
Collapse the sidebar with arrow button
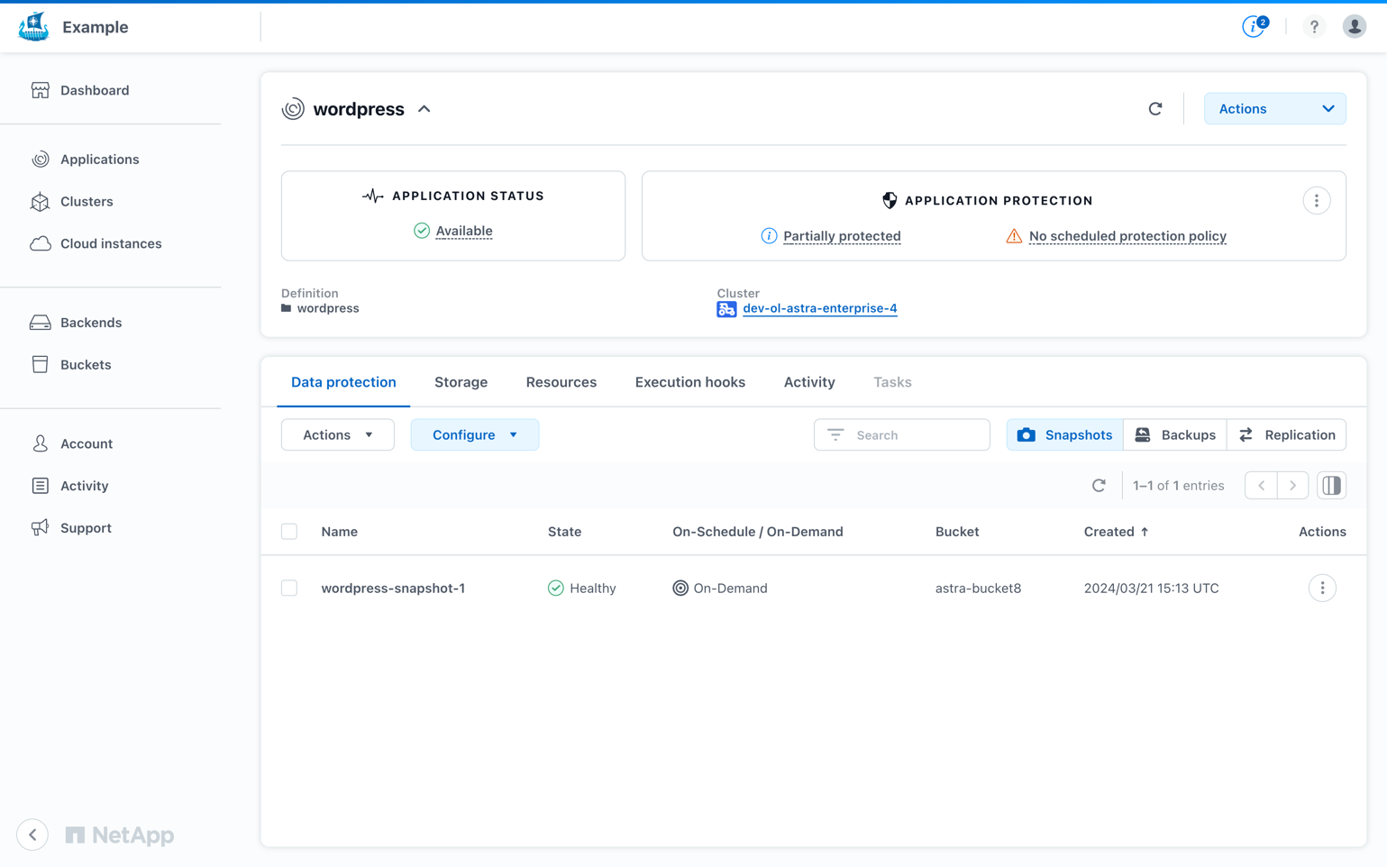pyautogui.click(x=32, y=835)
